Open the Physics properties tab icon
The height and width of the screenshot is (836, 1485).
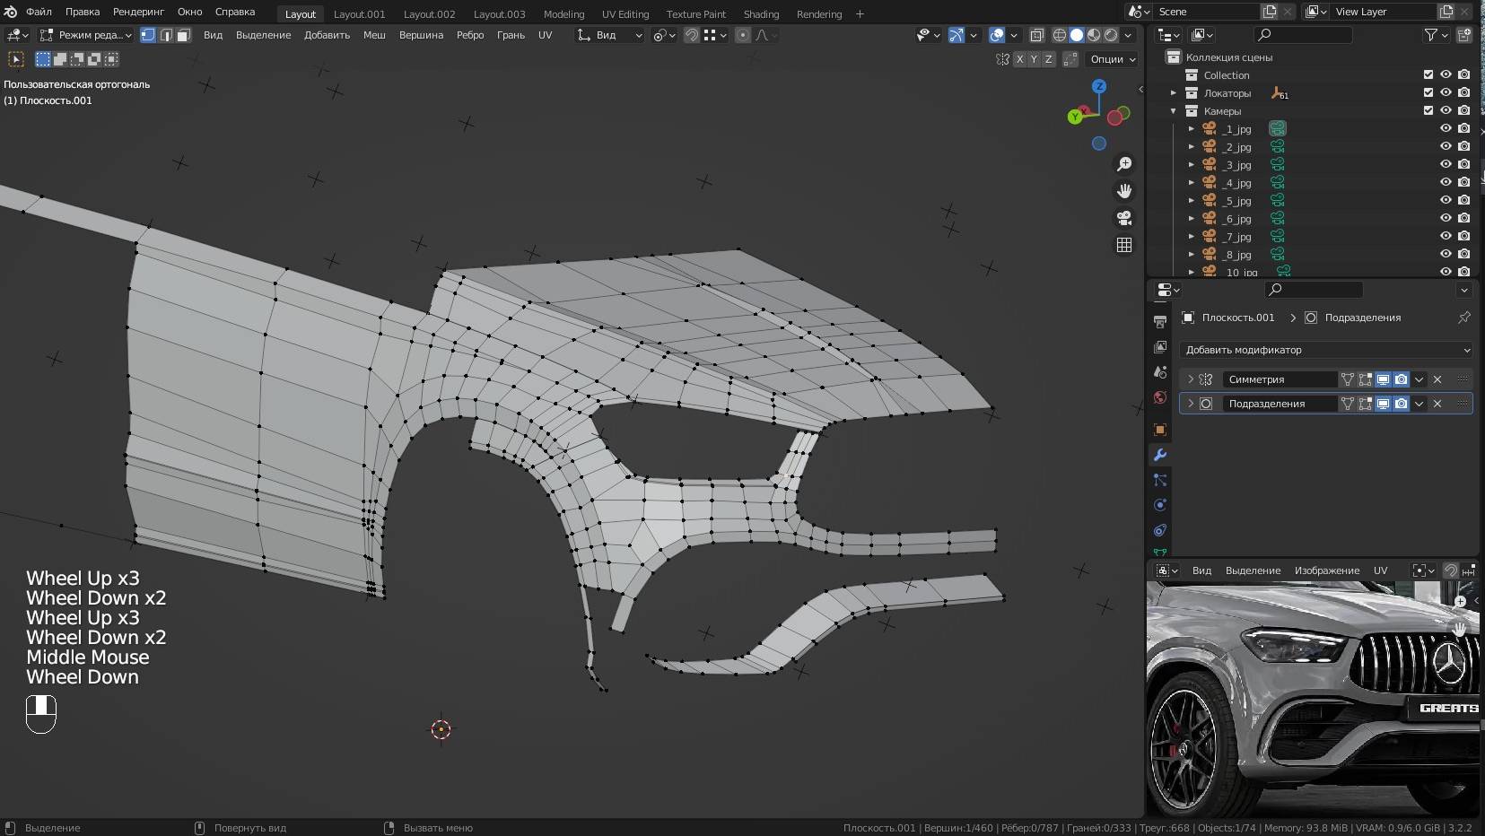click(x=1160, y=505)
